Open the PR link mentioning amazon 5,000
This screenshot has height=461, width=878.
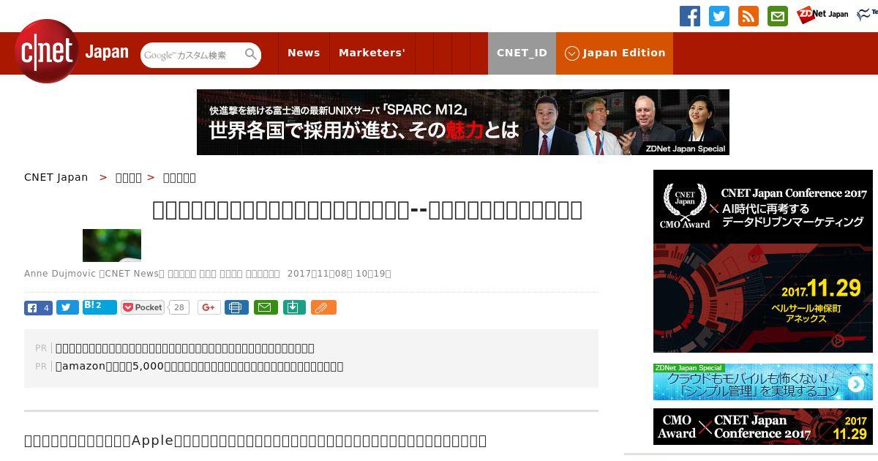pyautogui.click(x=199, y=367)
